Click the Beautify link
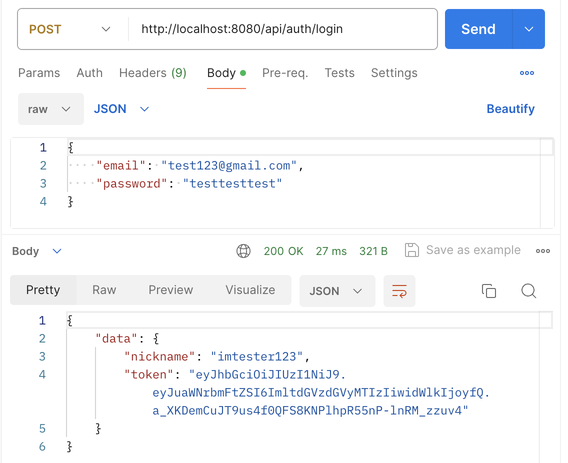The image size is (568, 463). pos(510,109)
